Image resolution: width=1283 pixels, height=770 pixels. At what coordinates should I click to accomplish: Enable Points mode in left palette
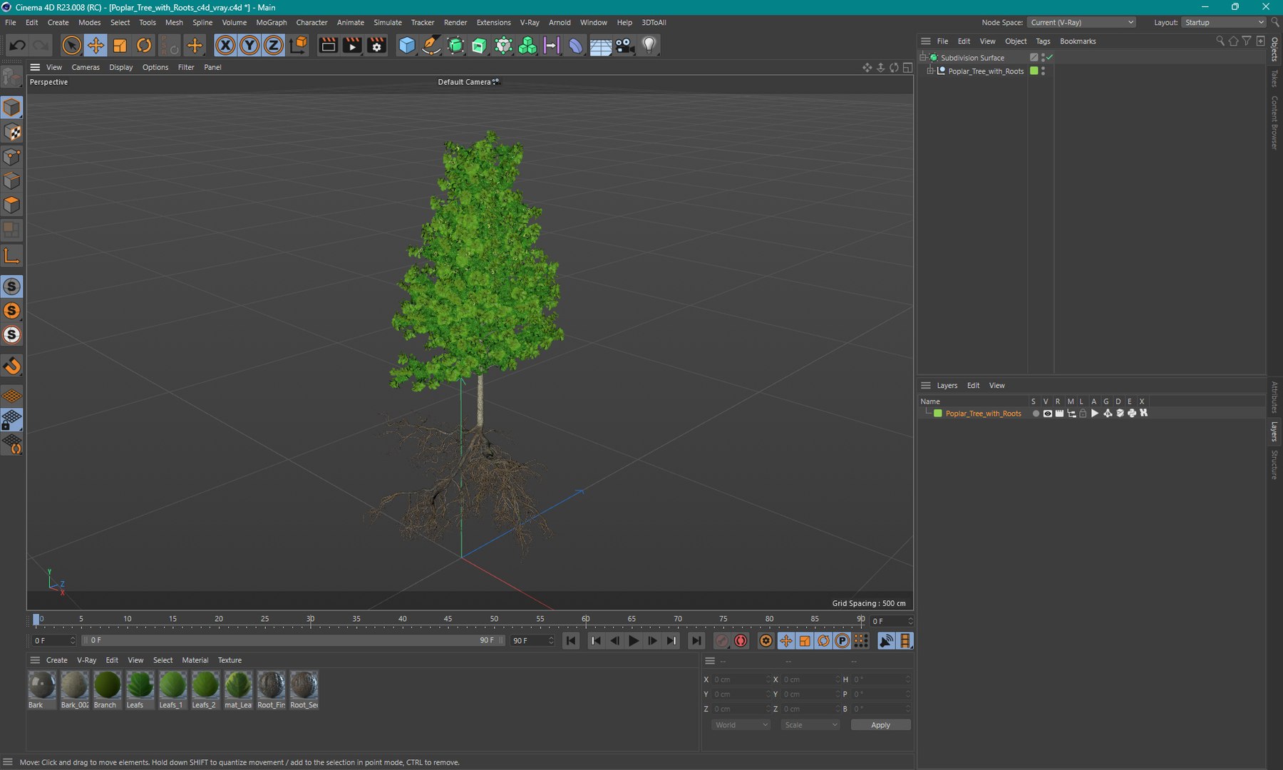pyautogui.click(x=11, y=156)
